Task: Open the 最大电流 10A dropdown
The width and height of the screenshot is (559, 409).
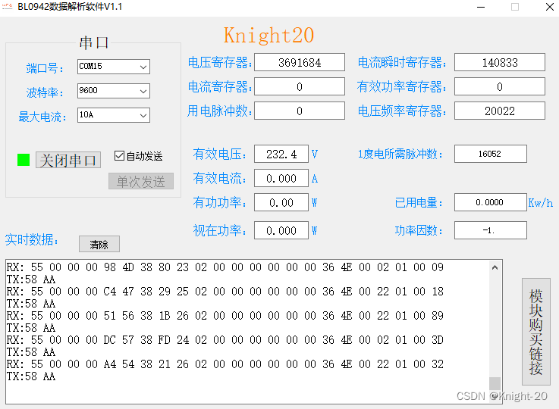Action: coord(113,115)
